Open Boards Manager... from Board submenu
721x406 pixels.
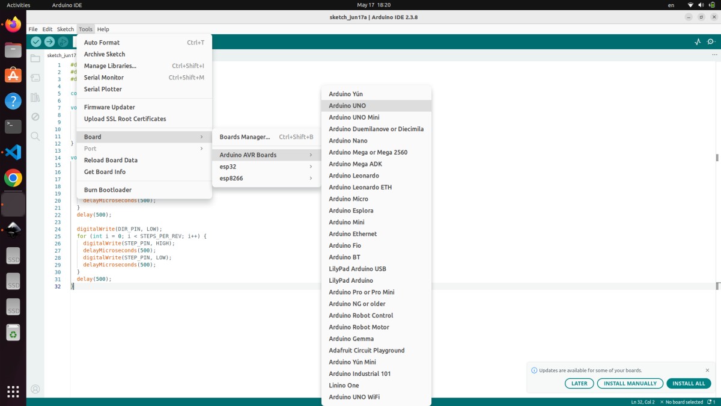point(266,137)
